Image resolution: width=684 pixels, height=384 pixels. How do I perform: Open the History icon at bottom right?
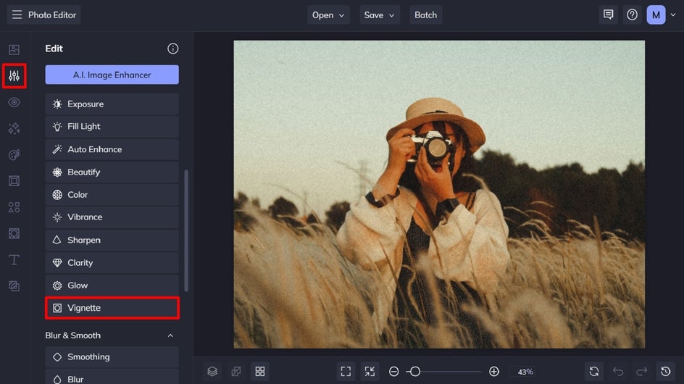click(666, 372)
